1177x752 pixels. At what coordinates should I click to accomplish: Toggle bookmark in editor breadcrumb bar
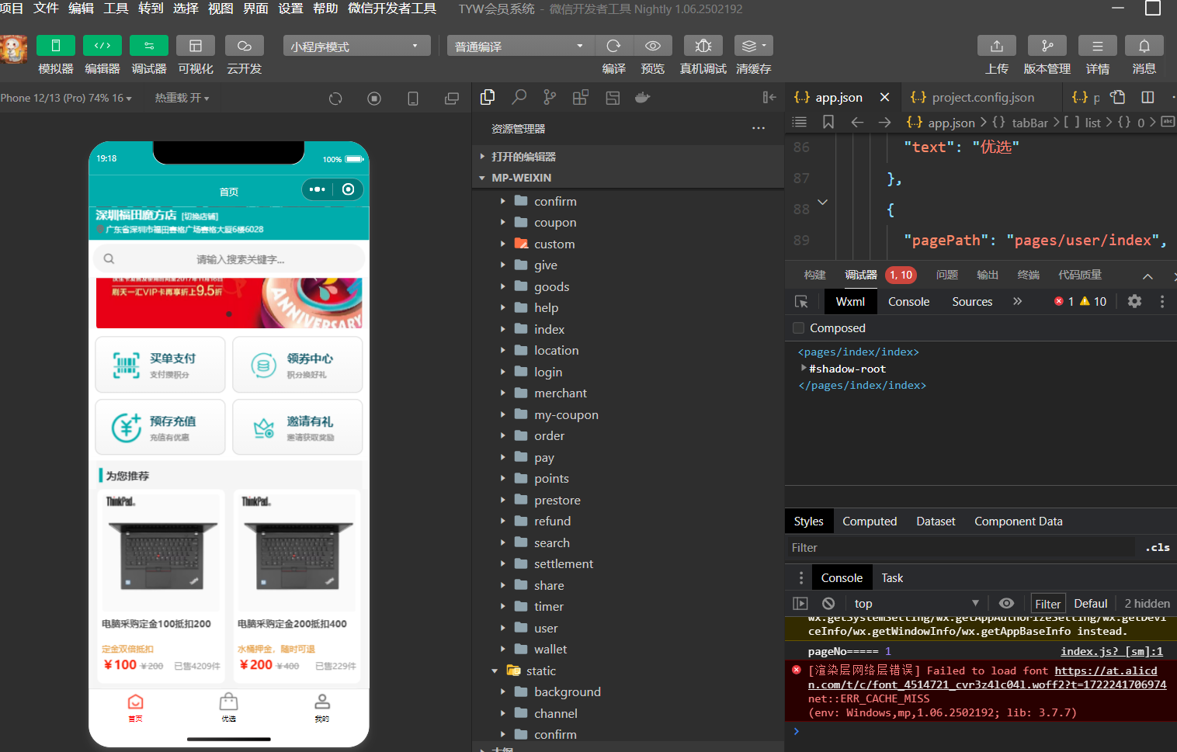(x=828, y=122)
